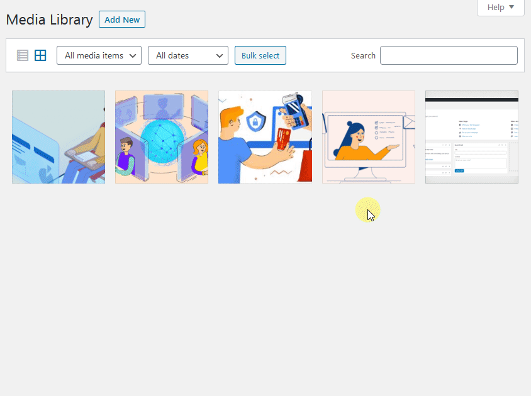
Task: Select the credit card payment illustration
Action: (x=265, y=137)
